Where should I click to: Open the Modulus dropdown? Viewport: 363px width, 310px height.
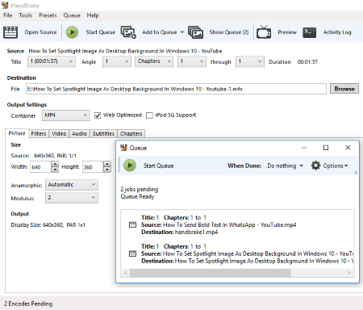pyautogui.click(x=72, y=198)
